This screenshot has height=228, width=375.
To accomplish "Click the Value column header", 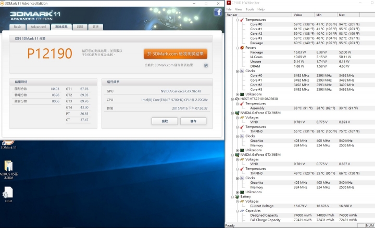I will click(x=303, y=15).
